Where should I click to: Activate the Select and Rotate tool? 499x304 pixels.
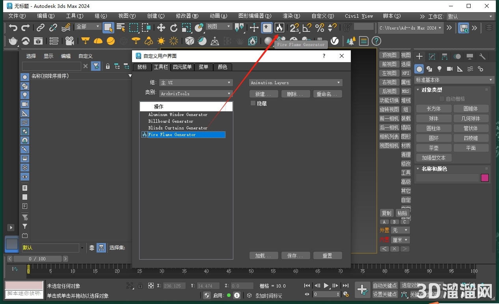(x=174, y=28)
